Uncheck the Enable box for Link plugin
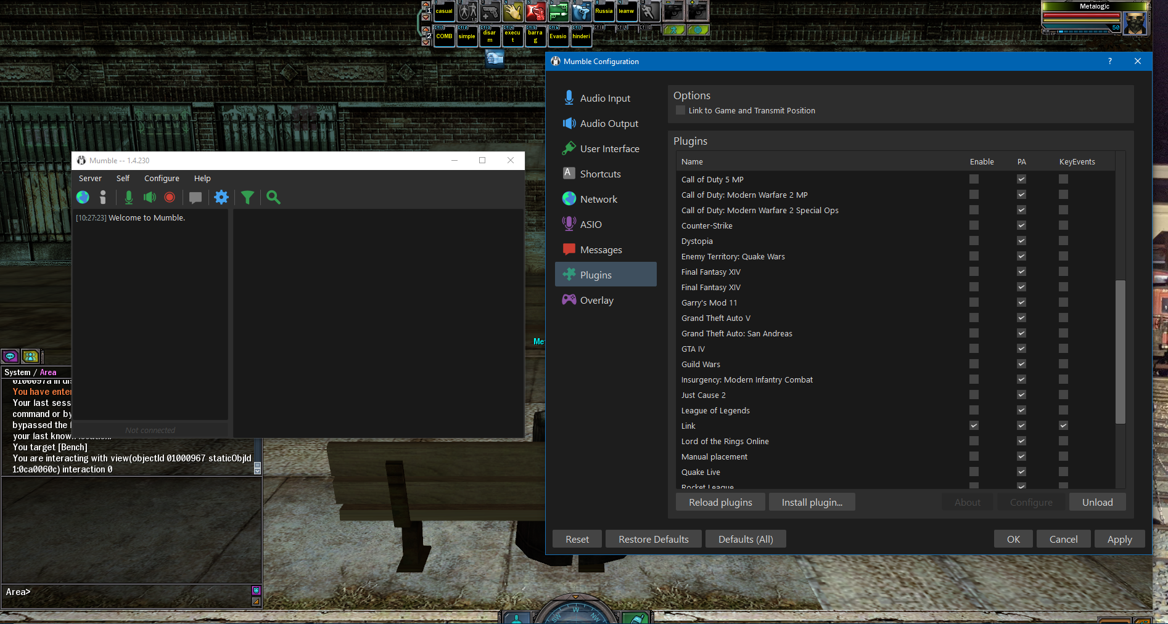This screenshot has height=624, width=1168. tap(974, 426)
